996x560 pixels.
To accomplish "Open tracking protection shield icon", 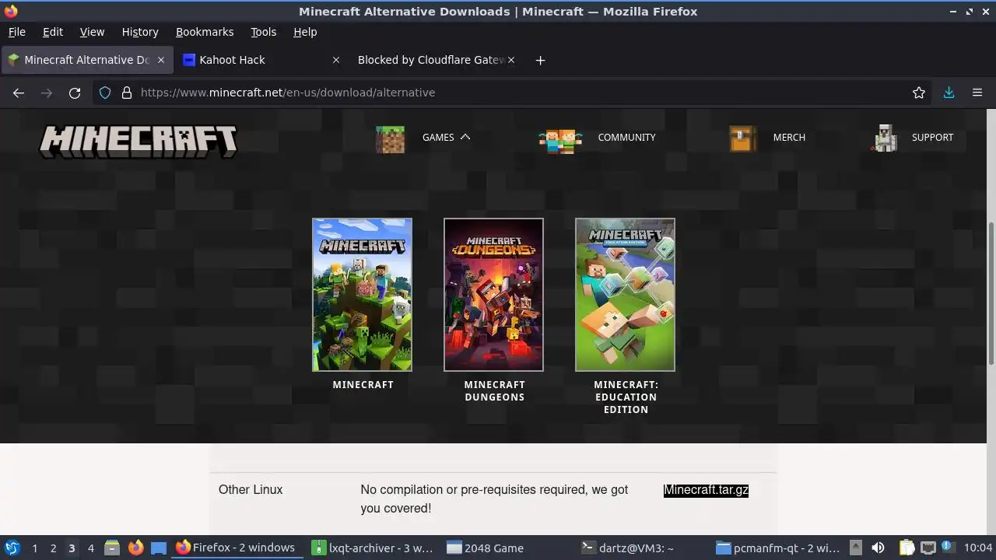I will tap(105, 93).
